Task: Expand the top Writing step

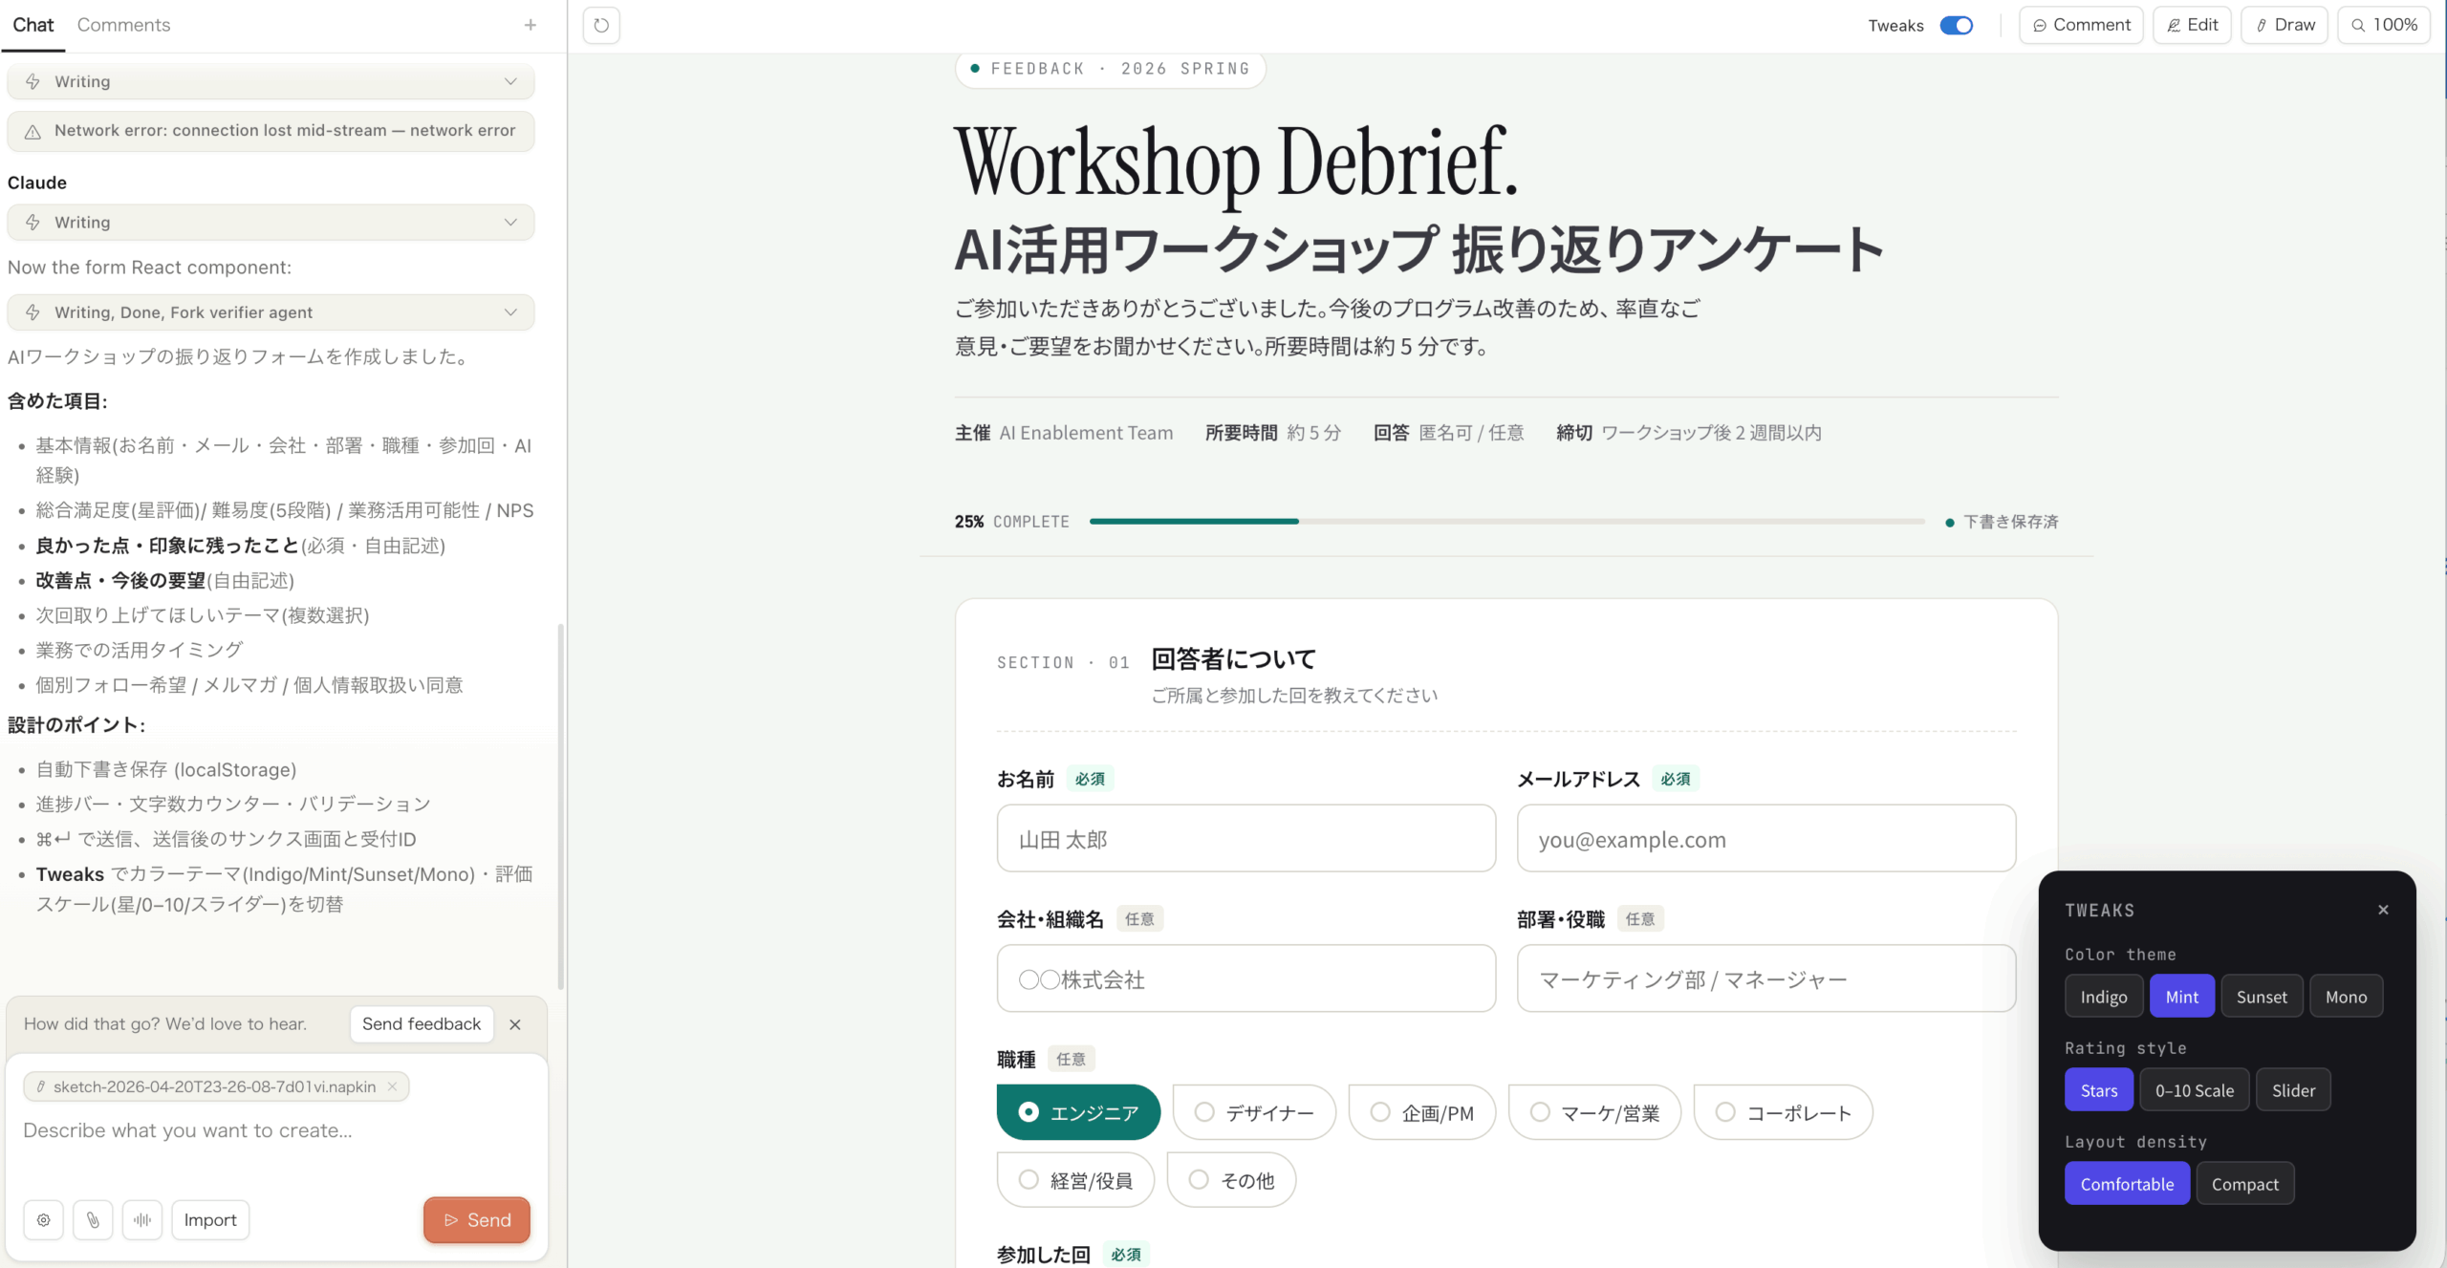Action: (271, 81)
